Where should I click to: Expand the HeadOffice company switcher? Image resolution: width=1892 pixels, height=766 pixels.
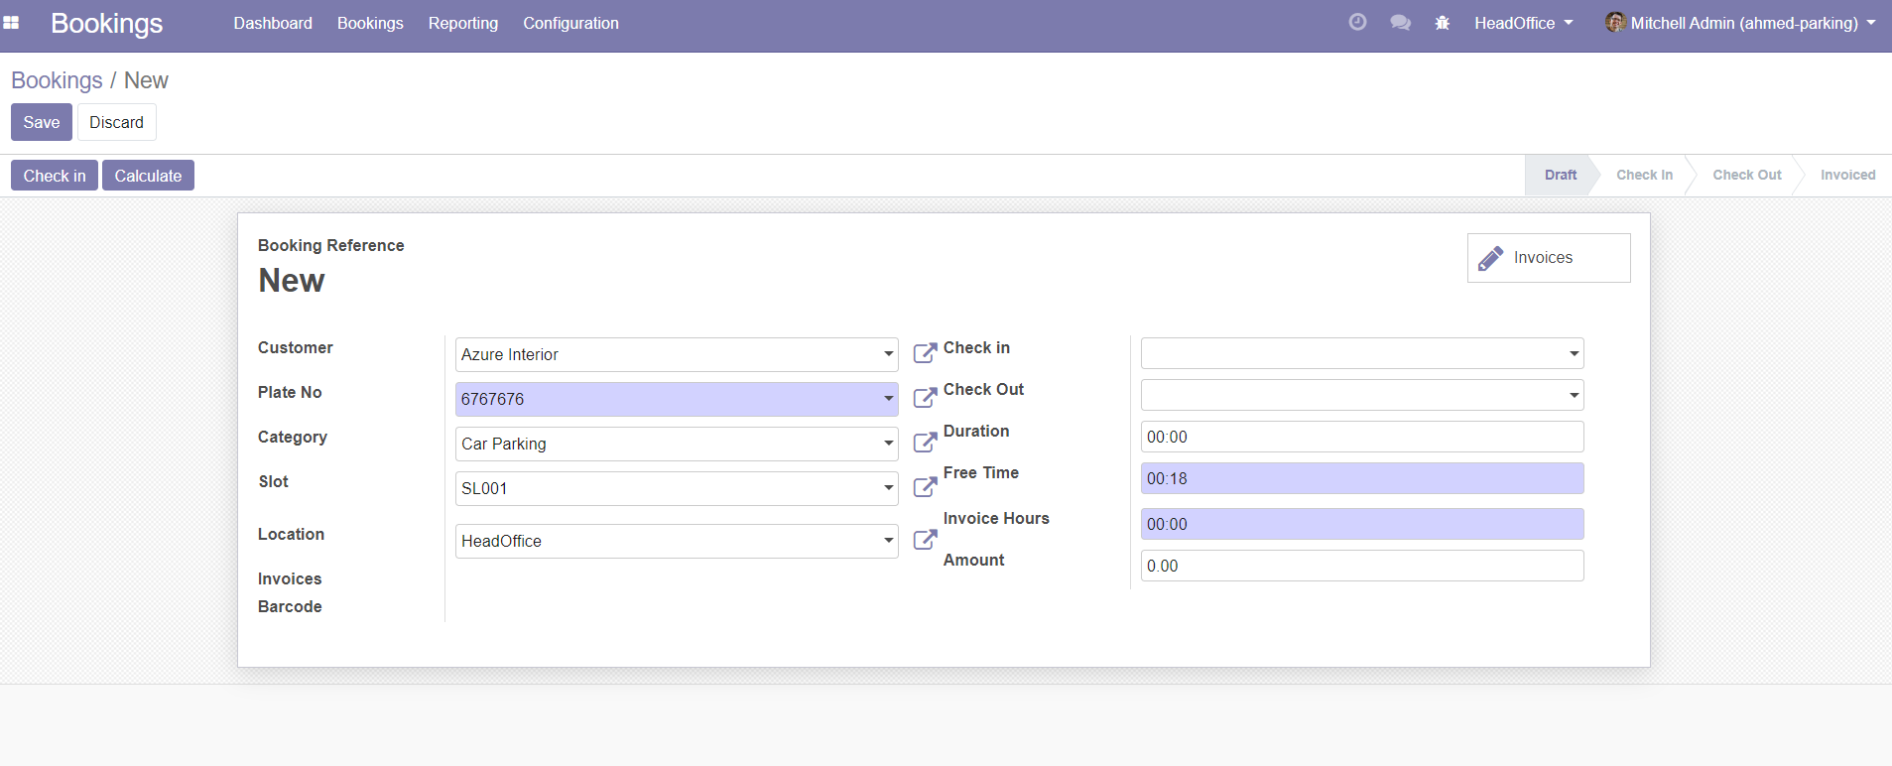(x=1523, y=23)
